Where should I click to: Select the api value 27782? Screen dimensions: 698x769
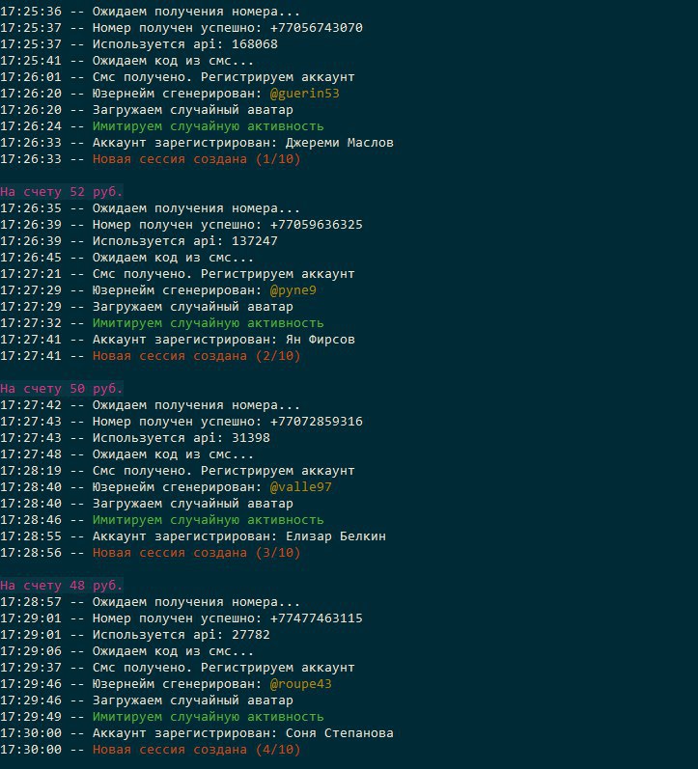coord(251,635)
